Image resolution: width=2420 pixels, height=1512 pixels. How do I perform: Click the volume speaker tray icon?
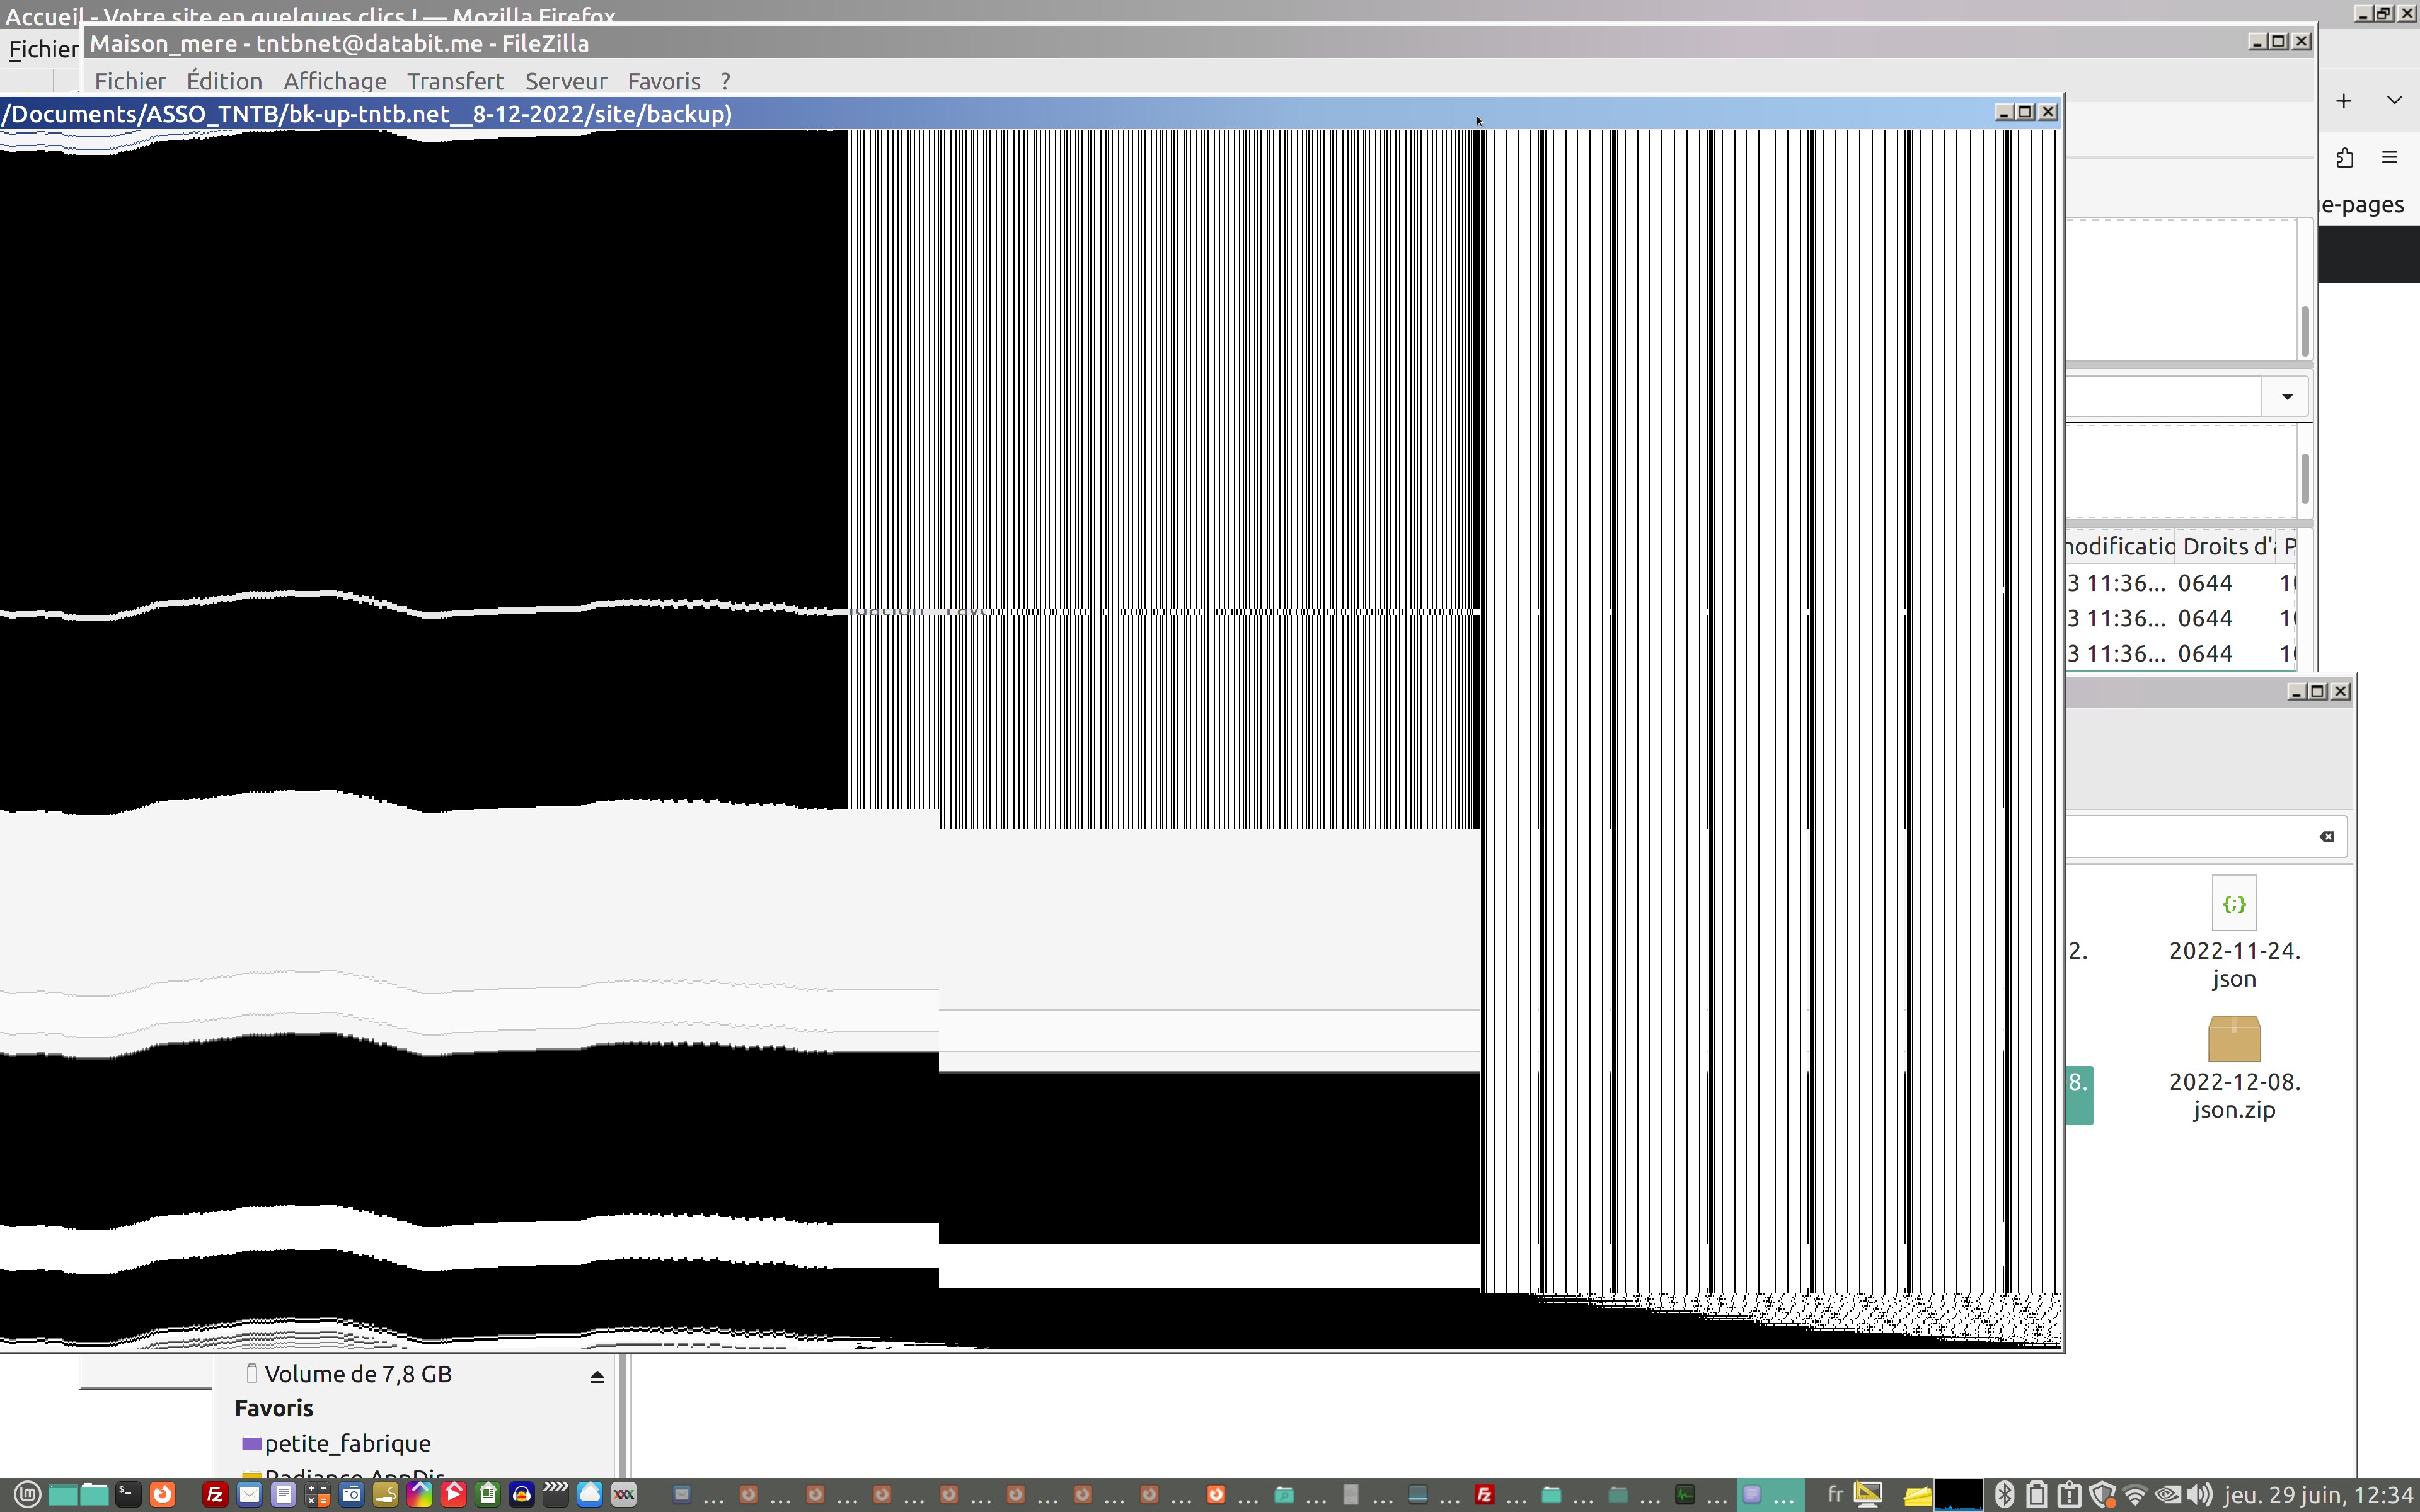(x=2199, y=1495)
